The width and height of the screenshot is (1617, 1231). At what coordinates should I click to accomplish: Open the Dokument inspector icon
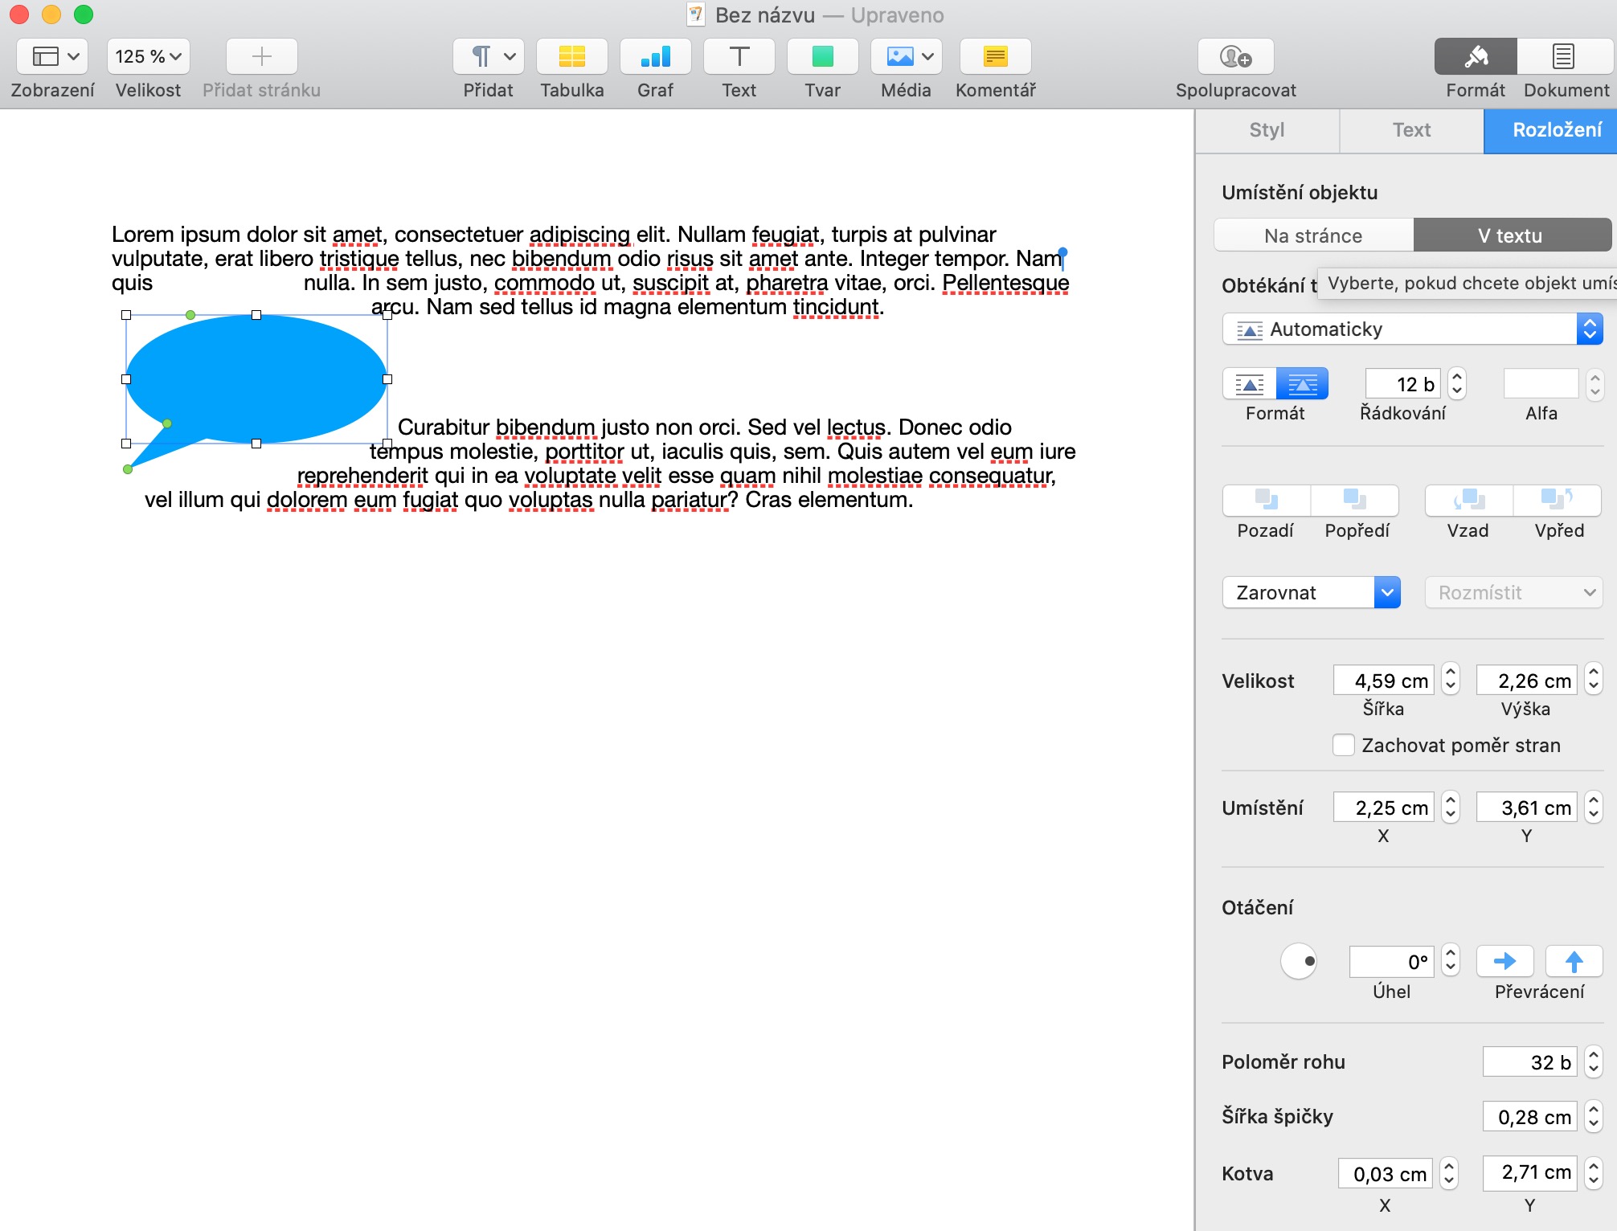(x=1564, y=57)
